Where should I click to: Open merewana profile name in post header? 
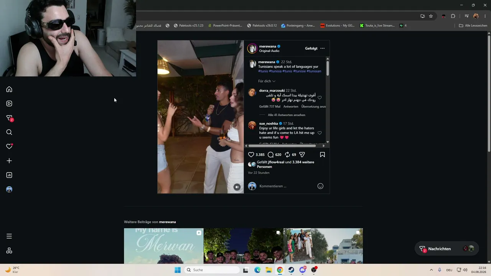(x=267, y=46)
